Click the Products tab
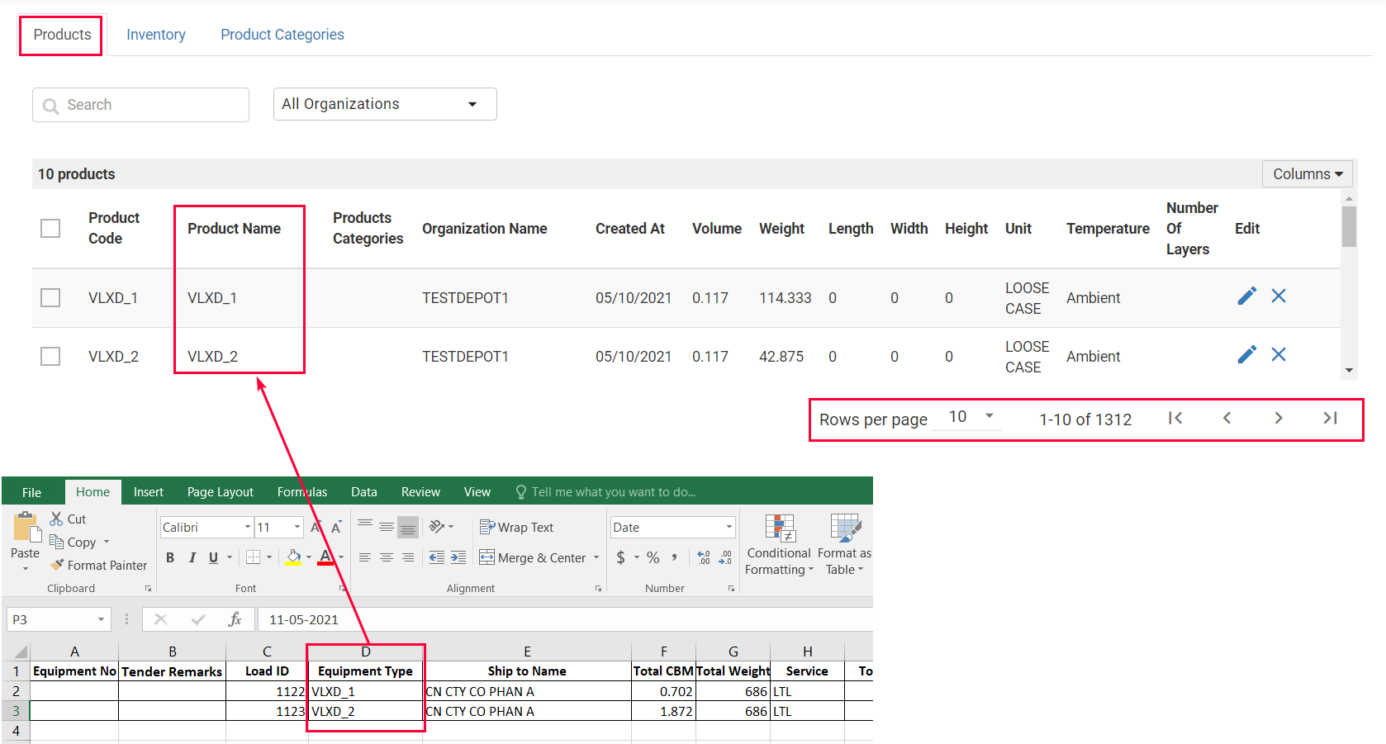The image size is (1386, 744). [62, 35]
